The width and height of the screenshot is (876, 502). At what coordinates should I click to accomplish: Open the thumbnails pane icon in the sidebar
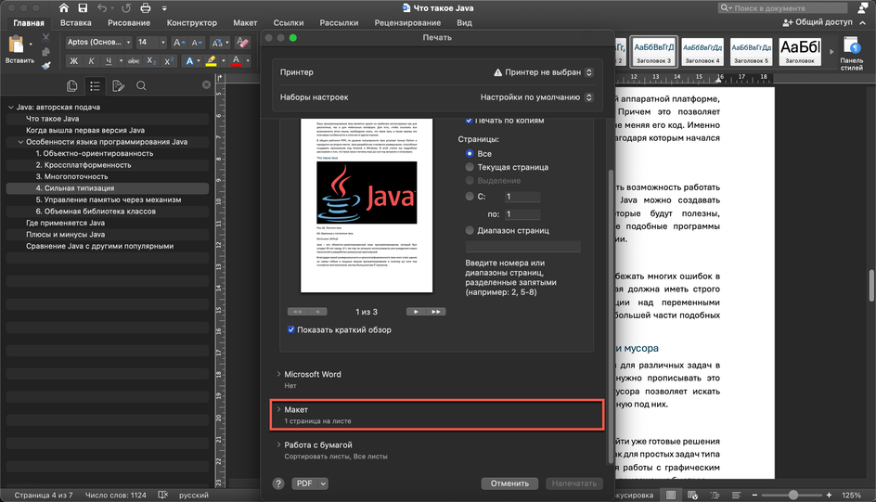coord(71,85)
